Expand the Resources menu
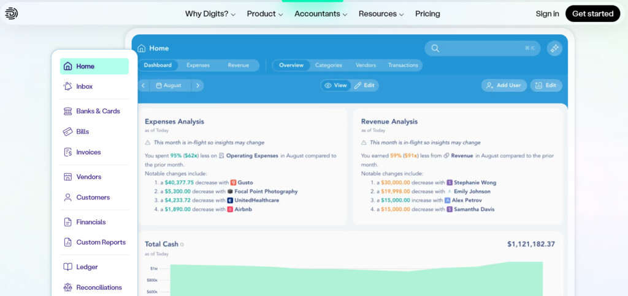The height and width of the screenshot is (296, 628). point(381,13)
